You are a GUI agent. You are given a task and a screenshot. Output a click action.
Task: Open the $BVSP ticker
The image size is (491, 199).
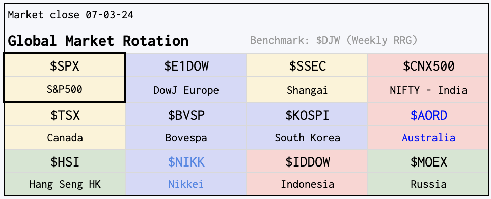(x=186, y=115)
